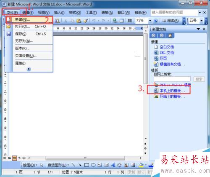Select the Rectangle drawing tool
This screenshot has height=177, width=210.
point(87,165)
